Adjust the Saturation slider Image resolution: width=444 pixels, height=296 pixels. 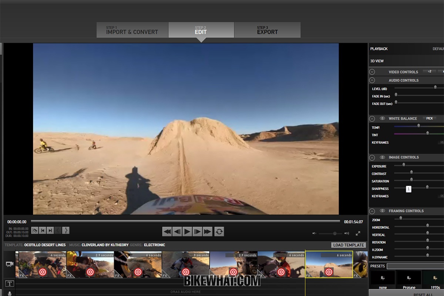[411, 179]
